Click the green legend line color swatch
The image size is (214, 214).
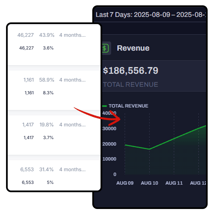tap(104, 106)
